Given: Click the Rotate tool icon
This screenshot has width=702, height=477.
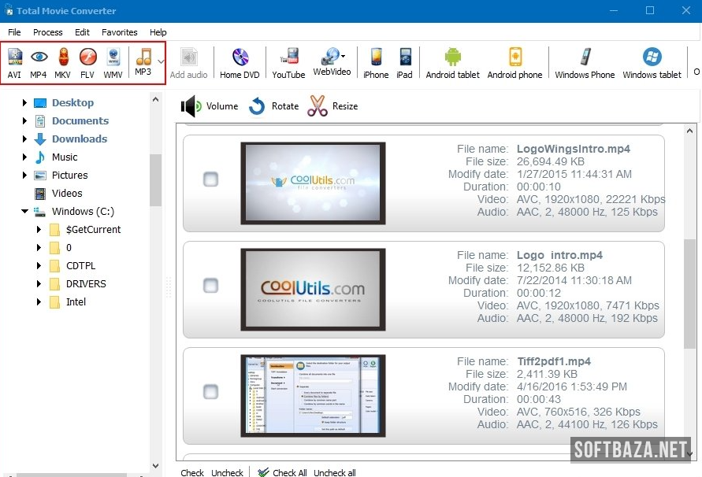Looking at the screenshot, I should tap(257, 106).
